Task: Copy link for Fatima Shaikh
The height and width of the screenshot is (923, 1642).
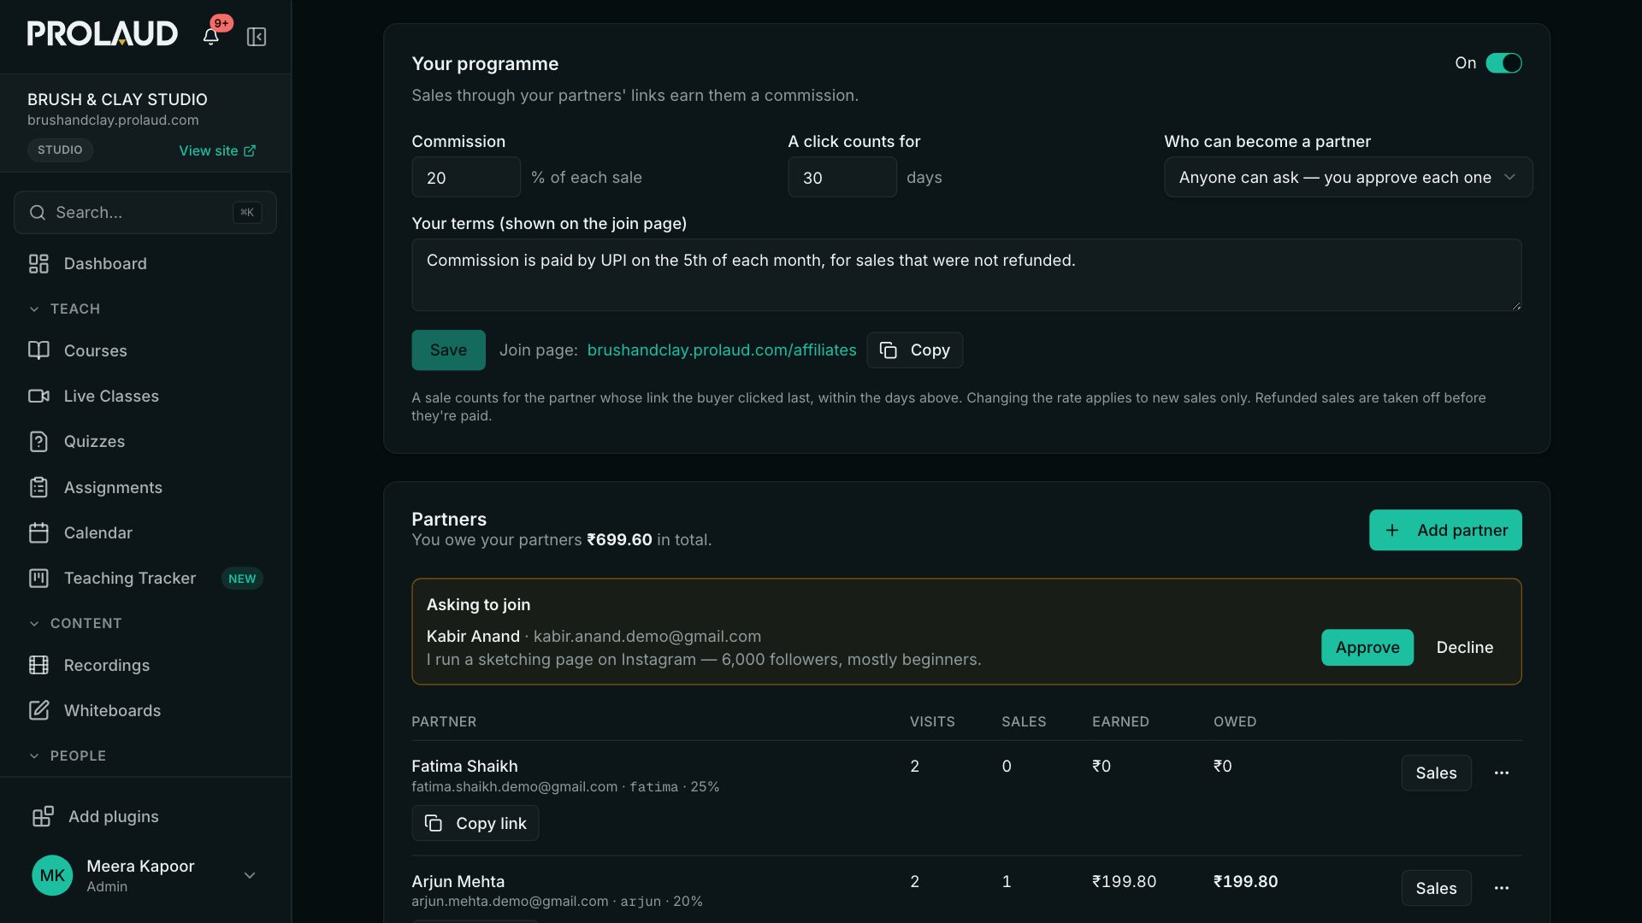Action: click(x=475, y=823)
